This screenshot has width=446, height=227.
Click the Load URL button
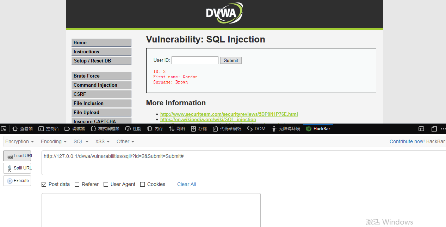coord(17,156)
